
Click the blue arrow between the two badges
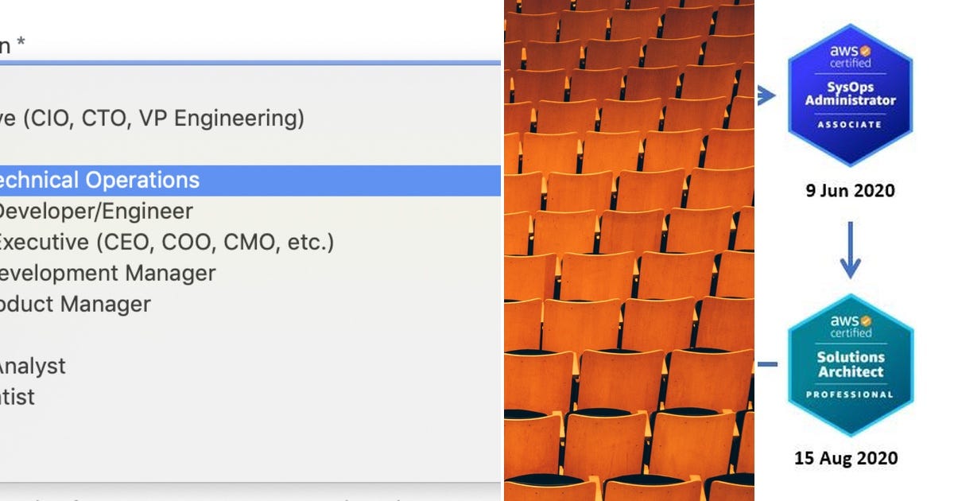tap(851, 247)
